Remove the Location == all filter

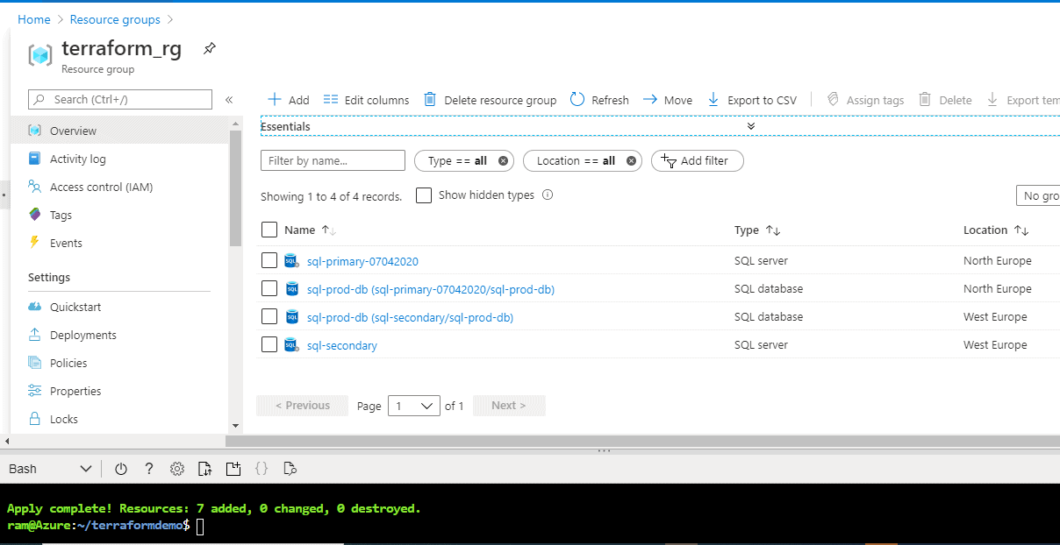pos(631,161)
